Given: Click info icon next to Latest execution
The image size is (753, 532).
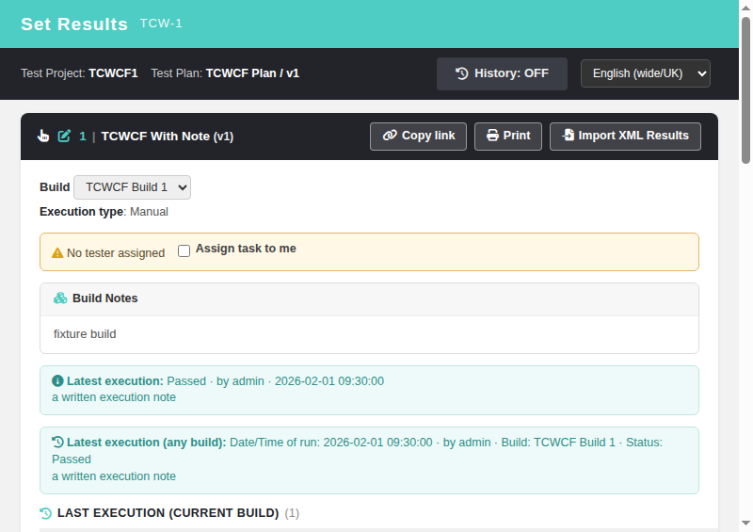Looking at the screenshot, I should [57, 381].
